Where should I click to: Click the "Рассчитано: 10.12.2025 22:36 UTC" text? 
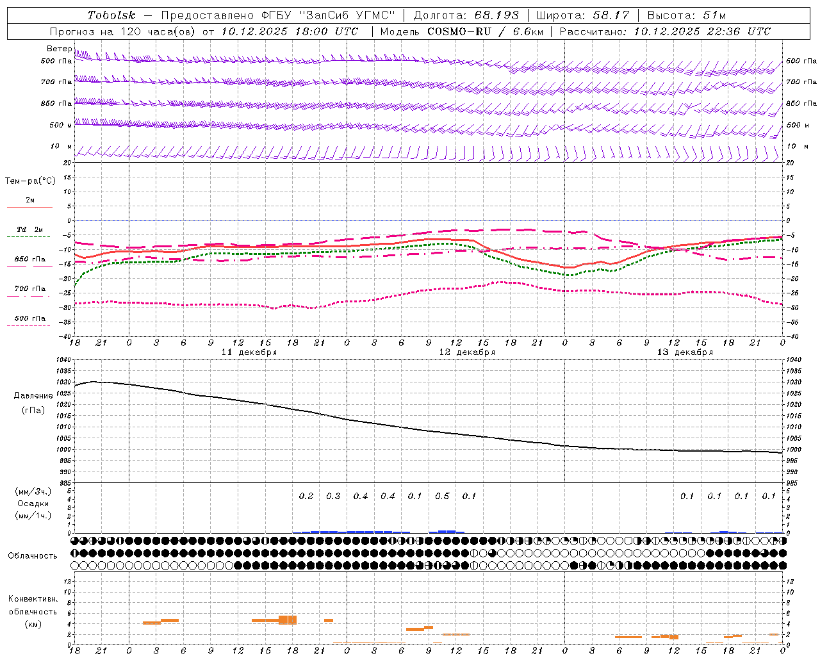[665, 31]
